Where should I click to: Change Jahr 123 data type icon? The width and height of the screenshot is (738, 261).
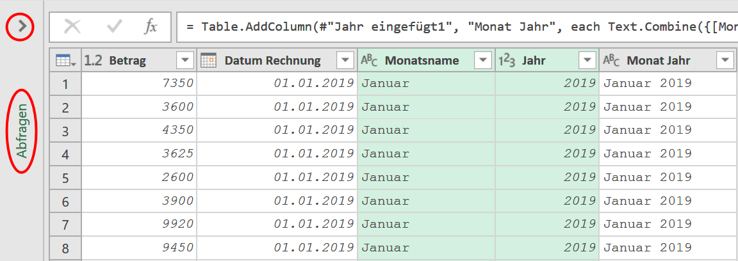point(507,60)
